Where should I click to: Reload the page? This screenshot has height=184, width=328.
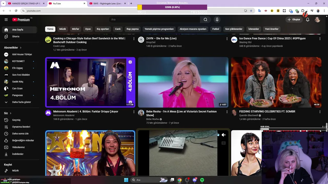point(16,11)
